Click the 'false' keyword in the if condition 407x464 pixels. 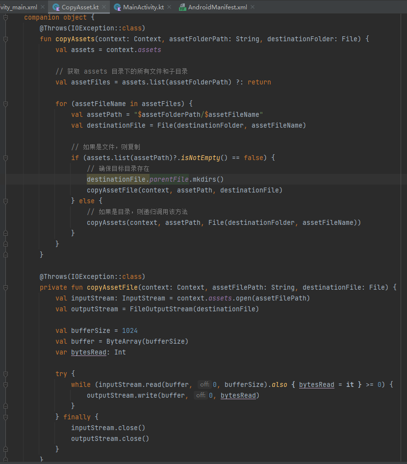pyautogui.click(x=254, y=158)
